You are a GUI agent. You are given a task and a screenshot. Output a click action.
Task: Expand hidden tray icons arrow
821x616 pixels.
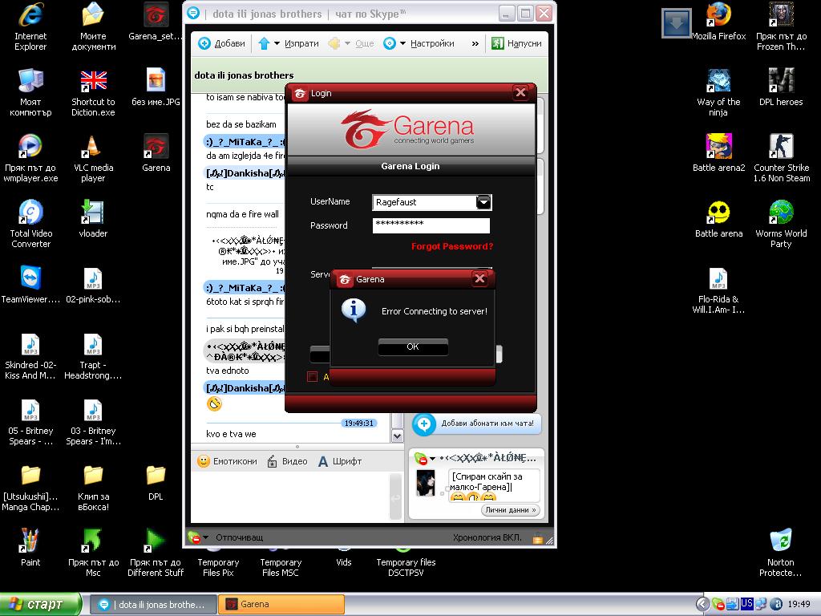pyautogui.click(x=702, y=604)
